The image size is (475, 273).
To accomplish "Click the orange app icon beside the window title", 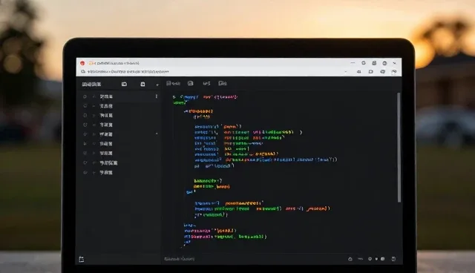I will pos(91,63).
